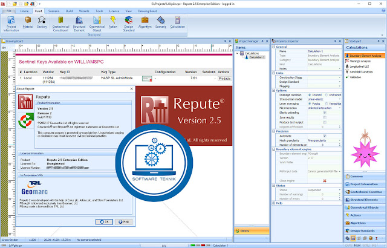Image resolution: width=387 pixels, height=248 pixels.
Task: Insert a Calculation from the ribbon
Action: point(177,22)
